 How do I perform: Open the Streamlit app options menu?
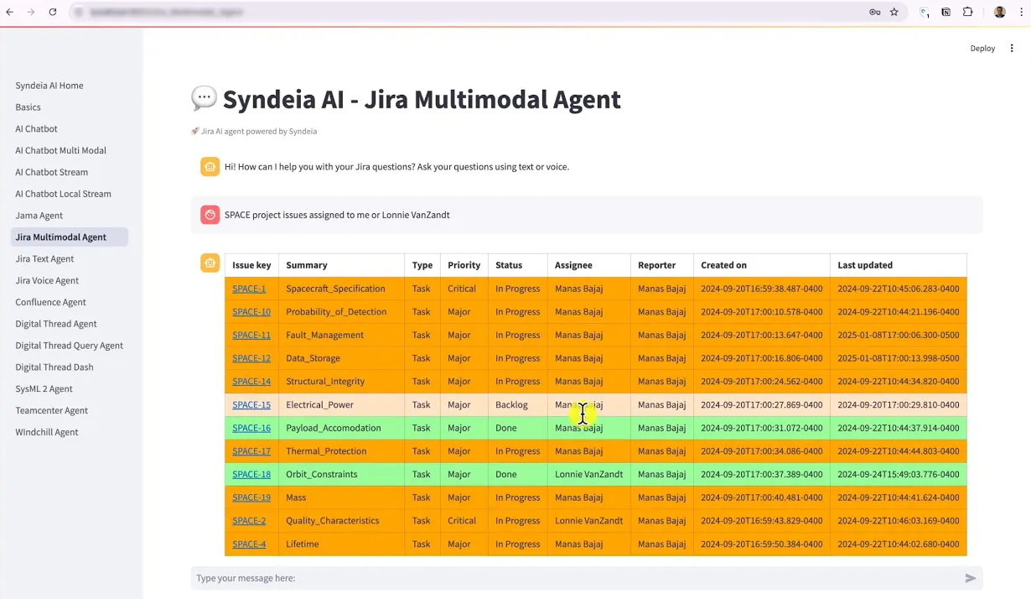tap(1012, 49)
